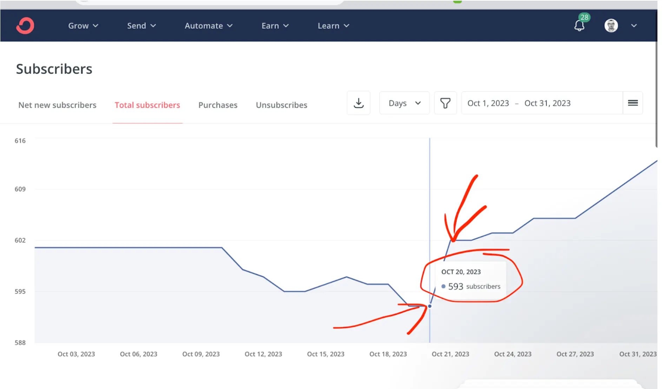Switch to the Purchases tab
Image resolution: width=662 pixels, height=389 pixels.
[218, 105]
